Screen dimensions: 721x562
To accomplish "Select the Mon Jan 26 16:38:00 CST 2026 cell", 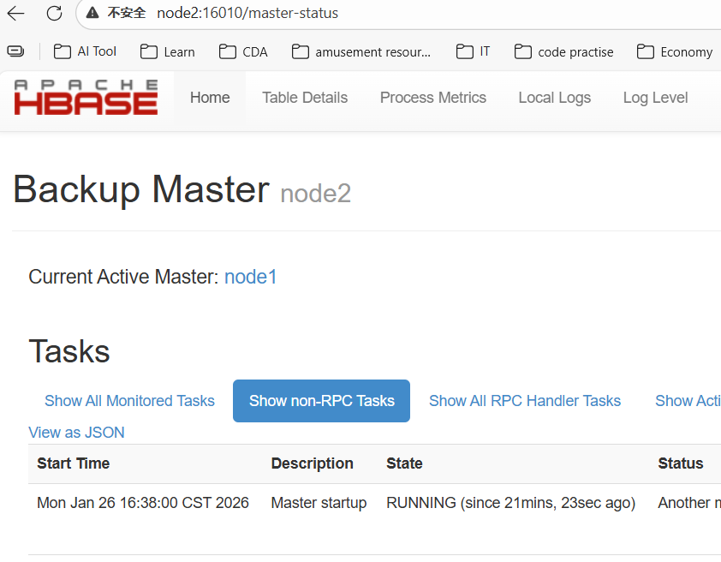I will tap(143, 503).
